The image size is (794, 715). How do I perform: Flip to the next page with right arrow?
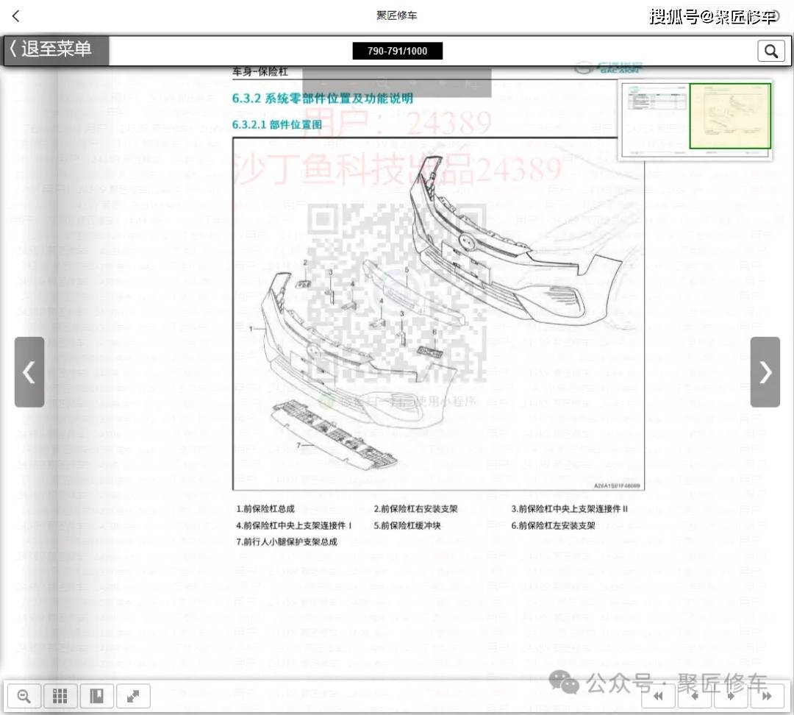point(765,372)
